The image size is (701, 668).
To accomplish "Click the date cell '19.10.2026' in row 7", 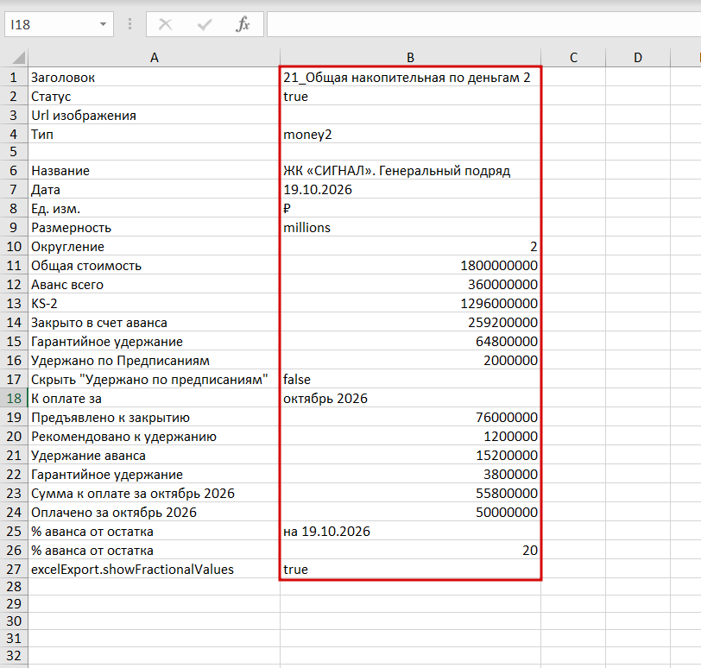I will (x=410, y=190).
